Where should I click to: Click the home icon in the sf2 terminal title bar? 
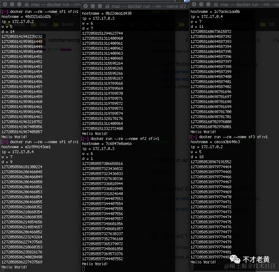[x=107, y=6]
